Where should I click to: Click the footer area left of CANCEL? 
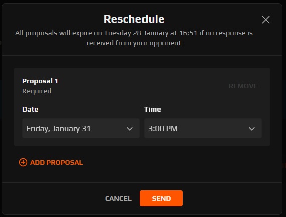point(53,198)
